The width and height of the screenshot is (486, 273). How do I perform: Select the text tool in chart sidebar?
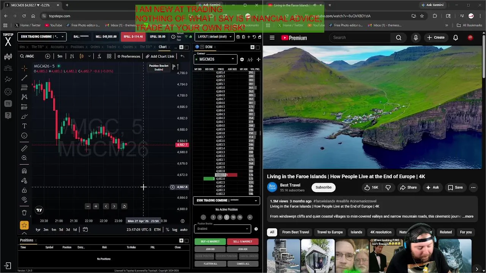(24, 126)
